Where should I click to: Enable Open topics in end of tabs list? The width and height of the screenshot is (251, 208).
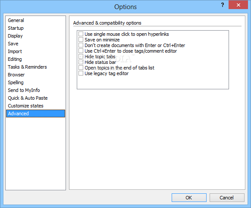tap(81, 68)
